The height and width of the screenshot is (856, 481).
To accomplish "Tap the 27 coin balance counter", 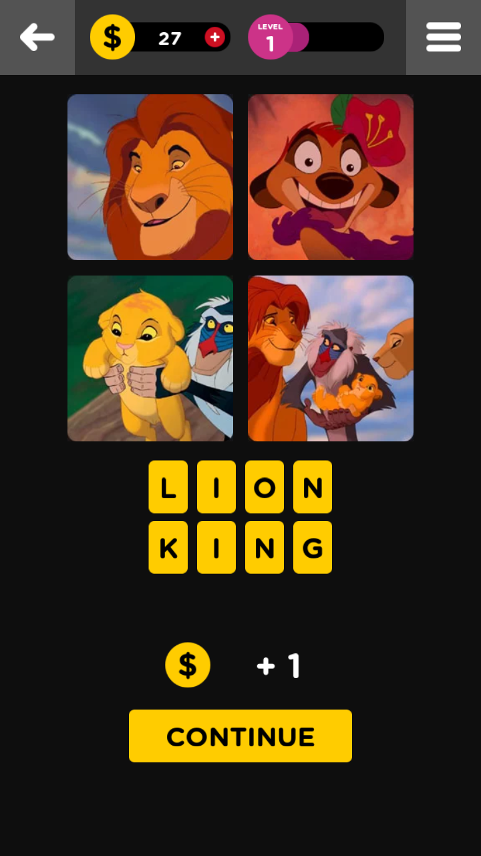I will tap(170, 38).
